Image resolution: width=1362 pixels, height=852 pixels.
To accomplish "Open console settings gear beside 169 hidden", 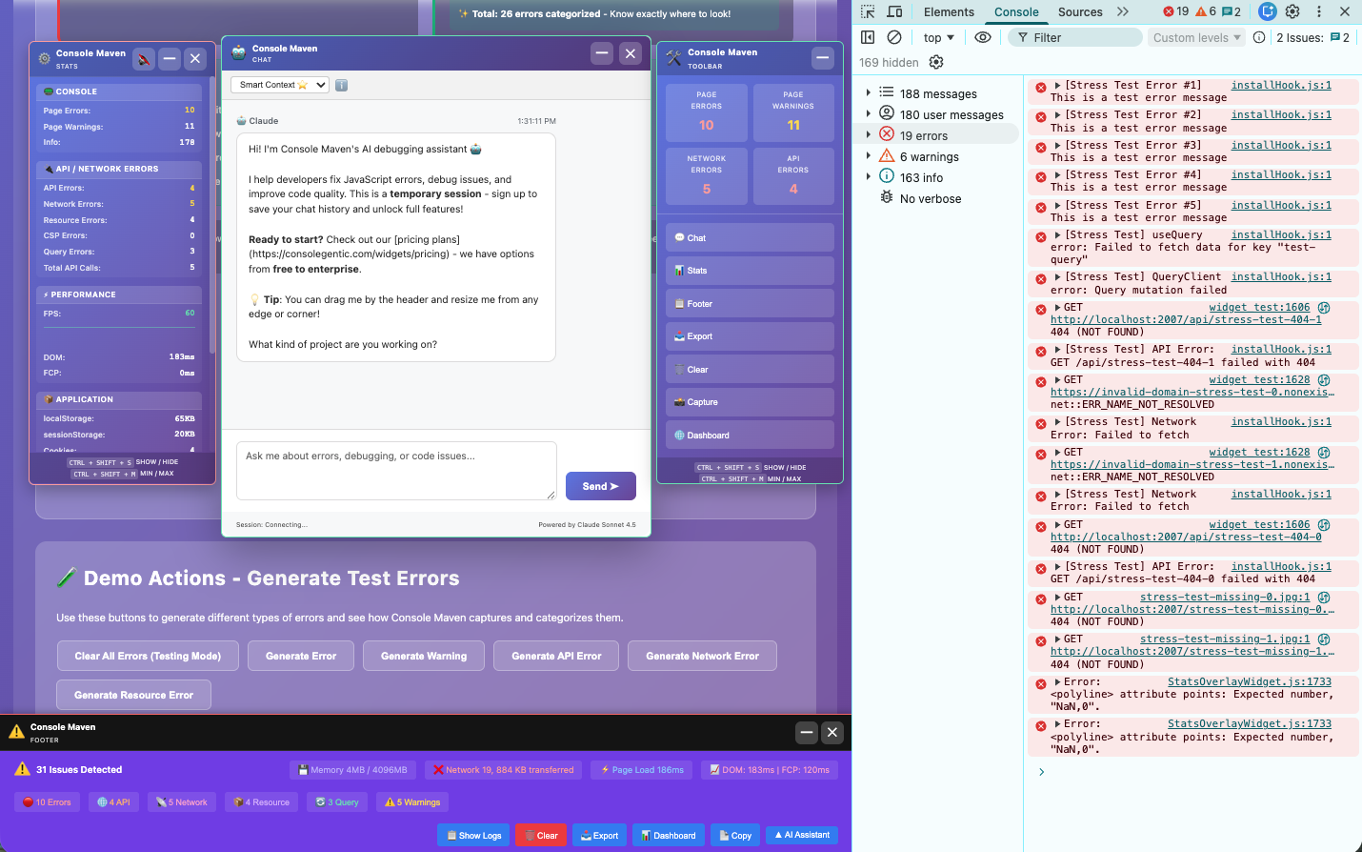I will click(936, 62).
